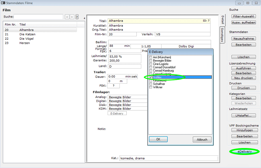Click the Suche search input field

click(x=38, y=17)
